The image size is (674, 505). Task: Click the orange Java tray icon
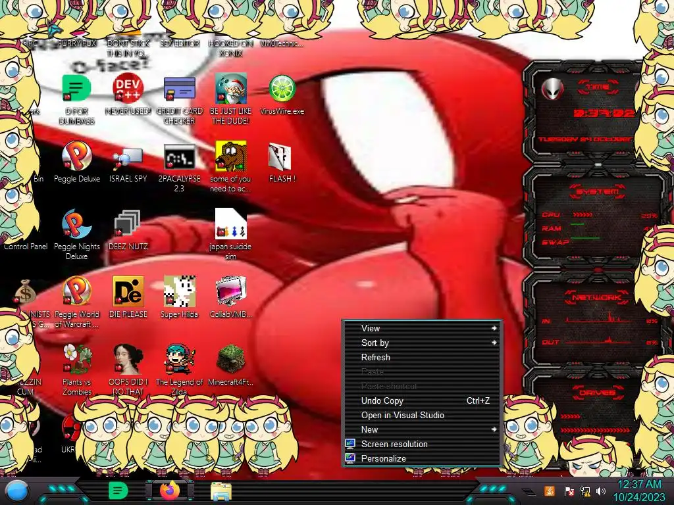tap(549, 491)
